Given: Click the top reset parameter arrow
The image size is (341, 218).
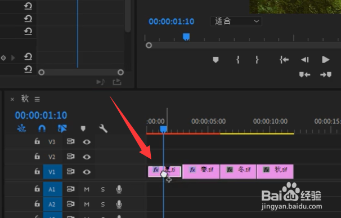Looking at the screenshot, I should click(28, 6).
